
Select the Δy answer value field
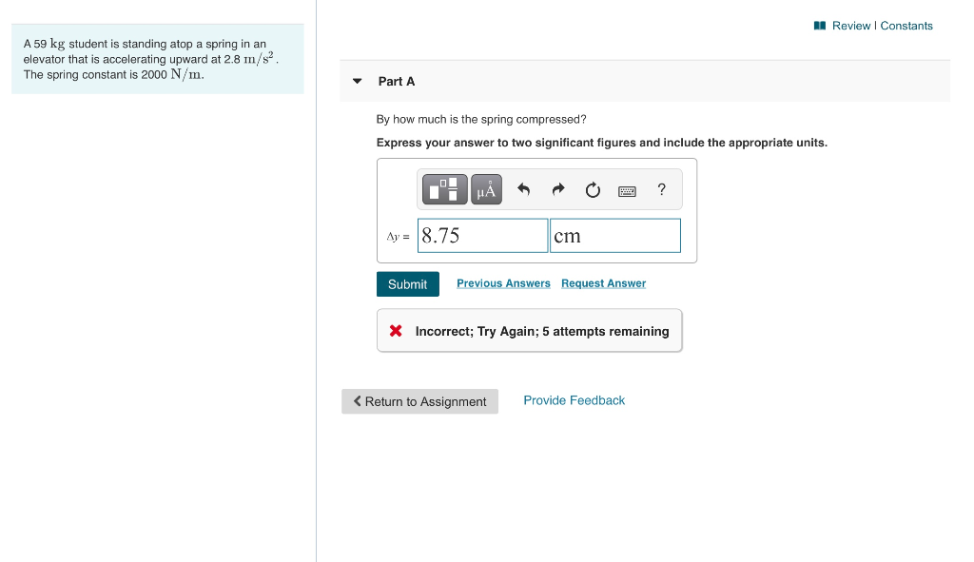(x=482, y=235)
